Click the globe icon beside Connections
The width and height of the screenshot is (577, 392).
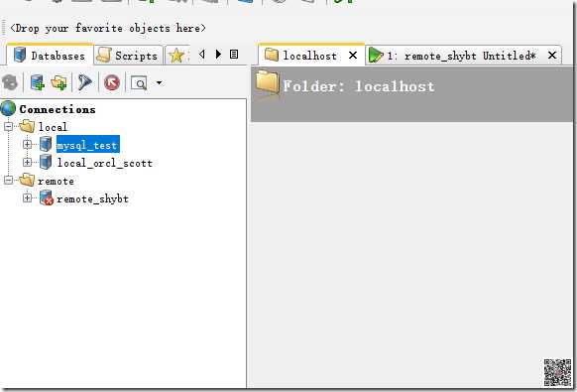[8, 109]
